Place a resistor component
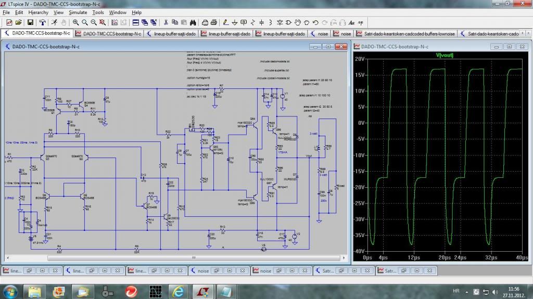Screen dimensions: 533x299 [252, 22]
